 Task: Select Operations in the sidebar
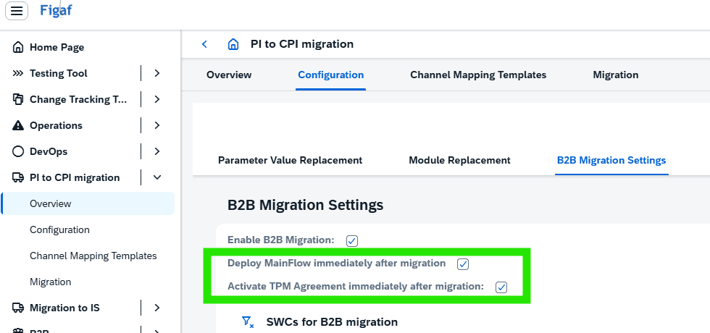(57, 125)
